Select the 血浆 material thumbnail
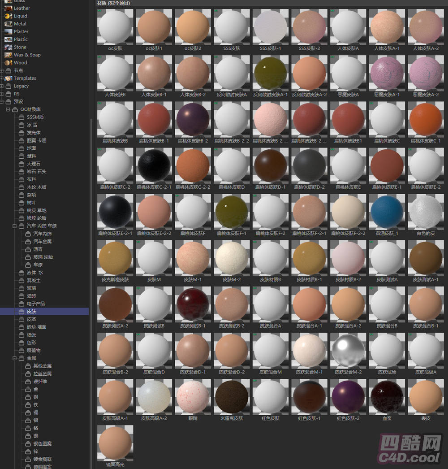This screenshot has width=448, height=469. 387,397
